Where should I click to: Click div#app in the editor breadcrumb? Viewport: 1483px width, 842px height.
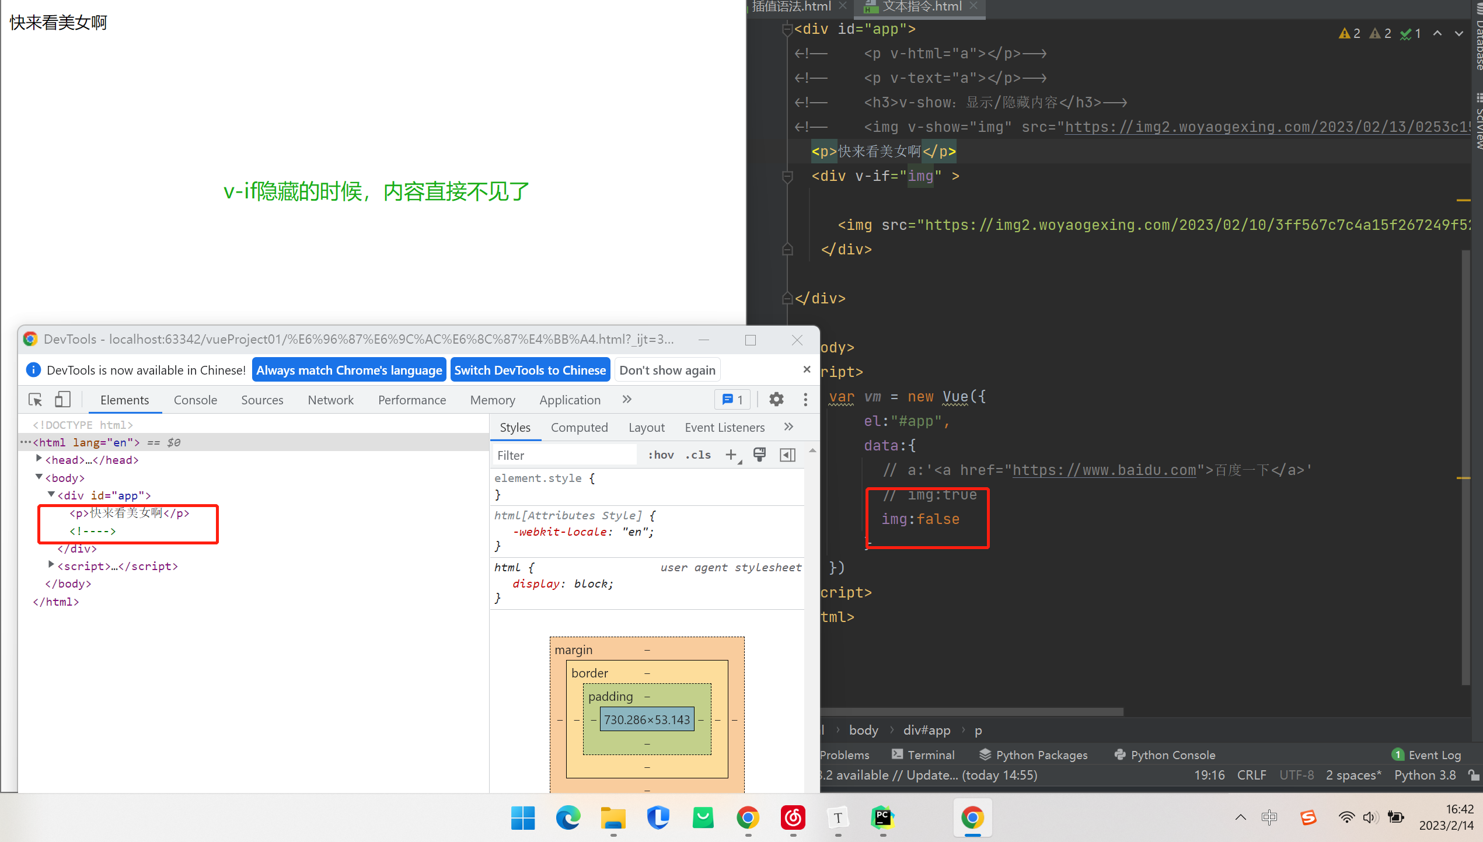[926, 730]
